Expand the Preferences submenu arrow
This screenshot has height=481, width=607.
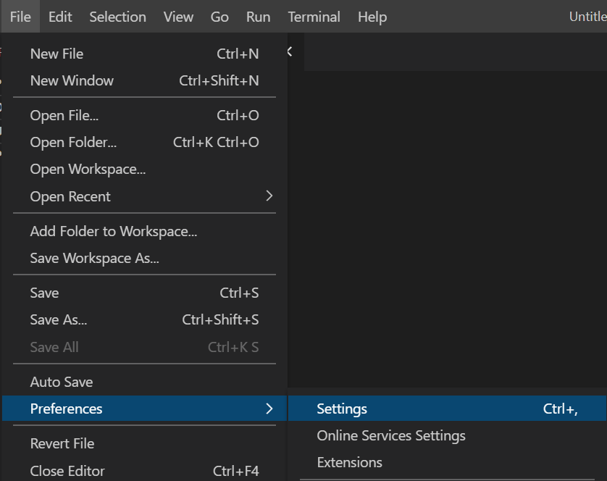269,409
